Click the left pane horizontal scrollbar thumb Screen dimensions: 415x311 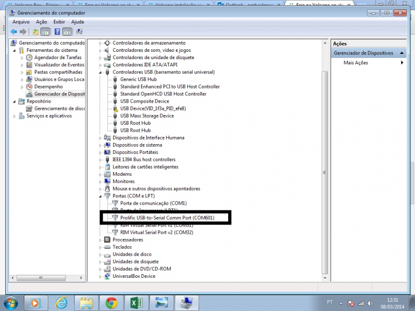pos(41,278)
